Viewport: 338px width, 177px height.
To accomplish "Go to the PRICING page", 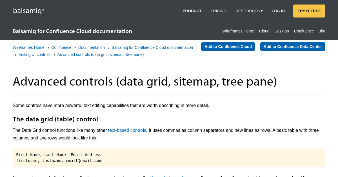I will click(219, 11).
